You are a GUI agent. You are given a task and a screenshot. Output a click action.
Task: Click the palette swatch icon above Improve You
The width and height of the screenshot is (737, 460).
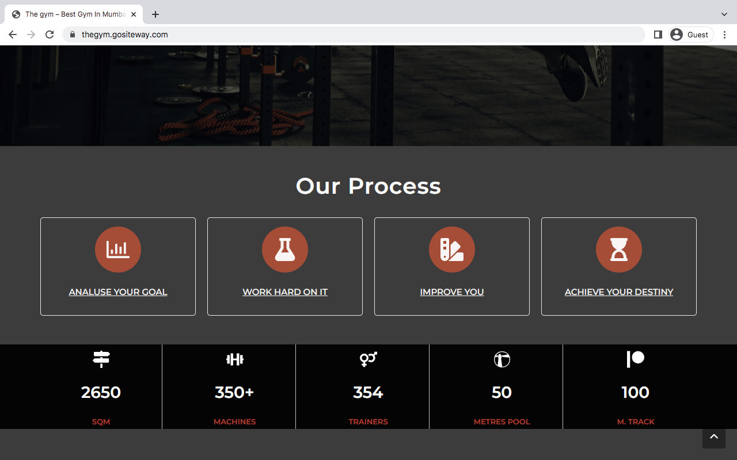[452, 250]
